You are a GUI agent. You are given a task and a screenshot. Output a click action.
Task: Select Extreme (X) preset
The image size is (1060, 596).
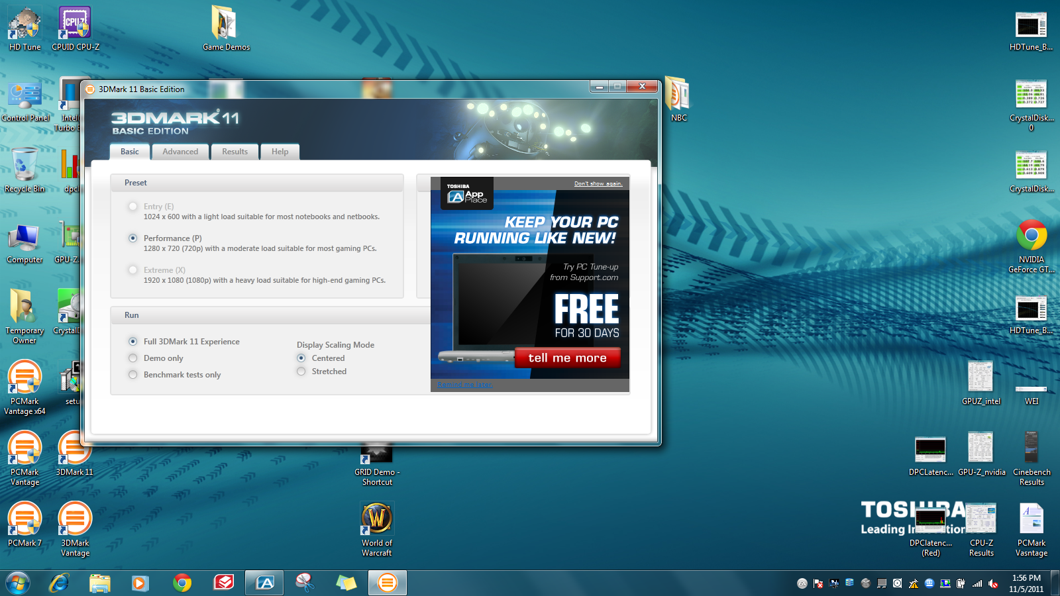[133, 270]
